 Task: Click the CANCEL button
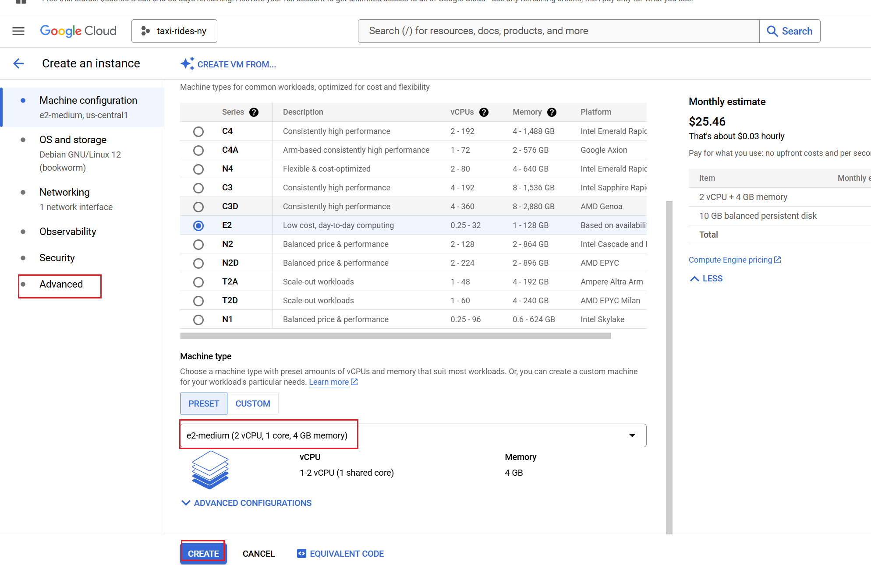(x=259, y=554)
